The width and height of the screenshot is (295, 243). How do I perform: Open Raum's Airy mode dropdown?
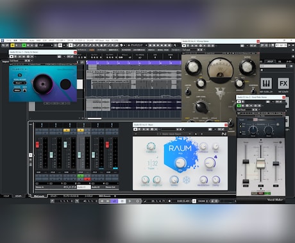tap(180, 153)
